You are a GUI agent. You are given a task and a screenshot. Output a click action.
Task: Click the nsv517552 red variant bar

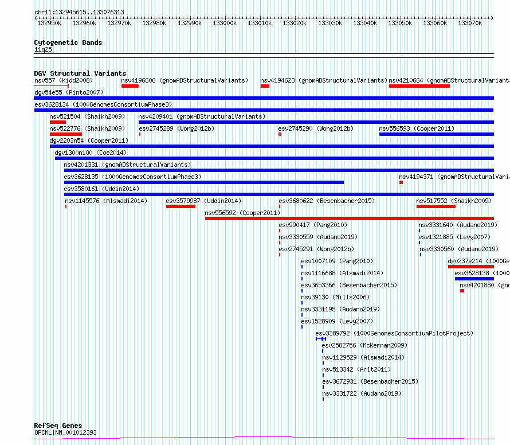coord(436,206)
